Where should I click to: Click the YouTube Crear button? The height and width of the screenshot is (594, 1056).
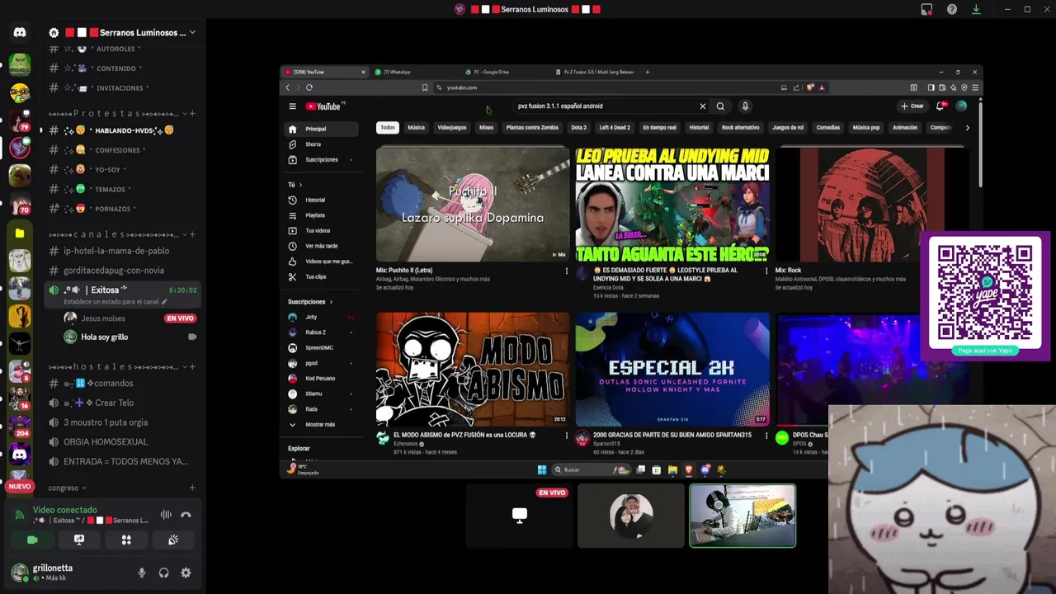tap(912, 106)
